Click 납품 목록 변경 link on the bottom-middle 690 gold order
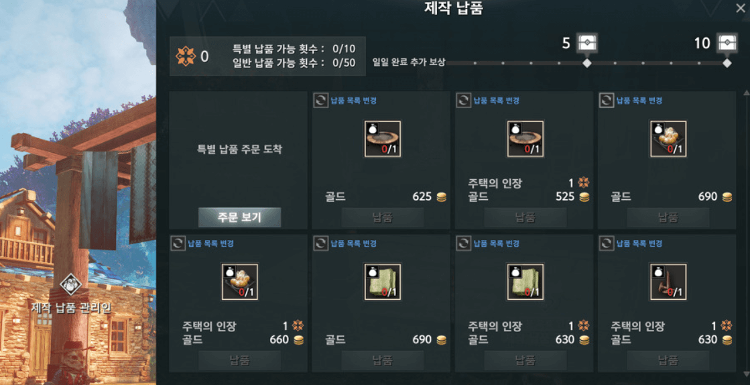Viewport: 750px width, 385px height. tap(353, 243)
